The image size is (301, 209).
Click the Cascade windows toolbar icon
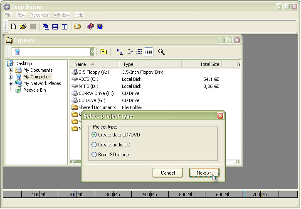tap(46, 27)
